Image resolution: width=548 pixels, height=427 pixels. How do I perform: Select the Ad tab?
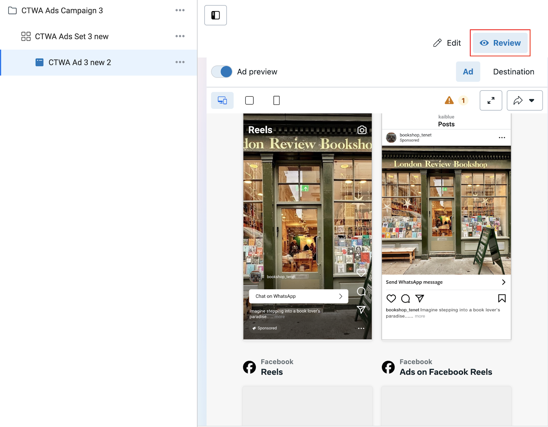(468, 72)
